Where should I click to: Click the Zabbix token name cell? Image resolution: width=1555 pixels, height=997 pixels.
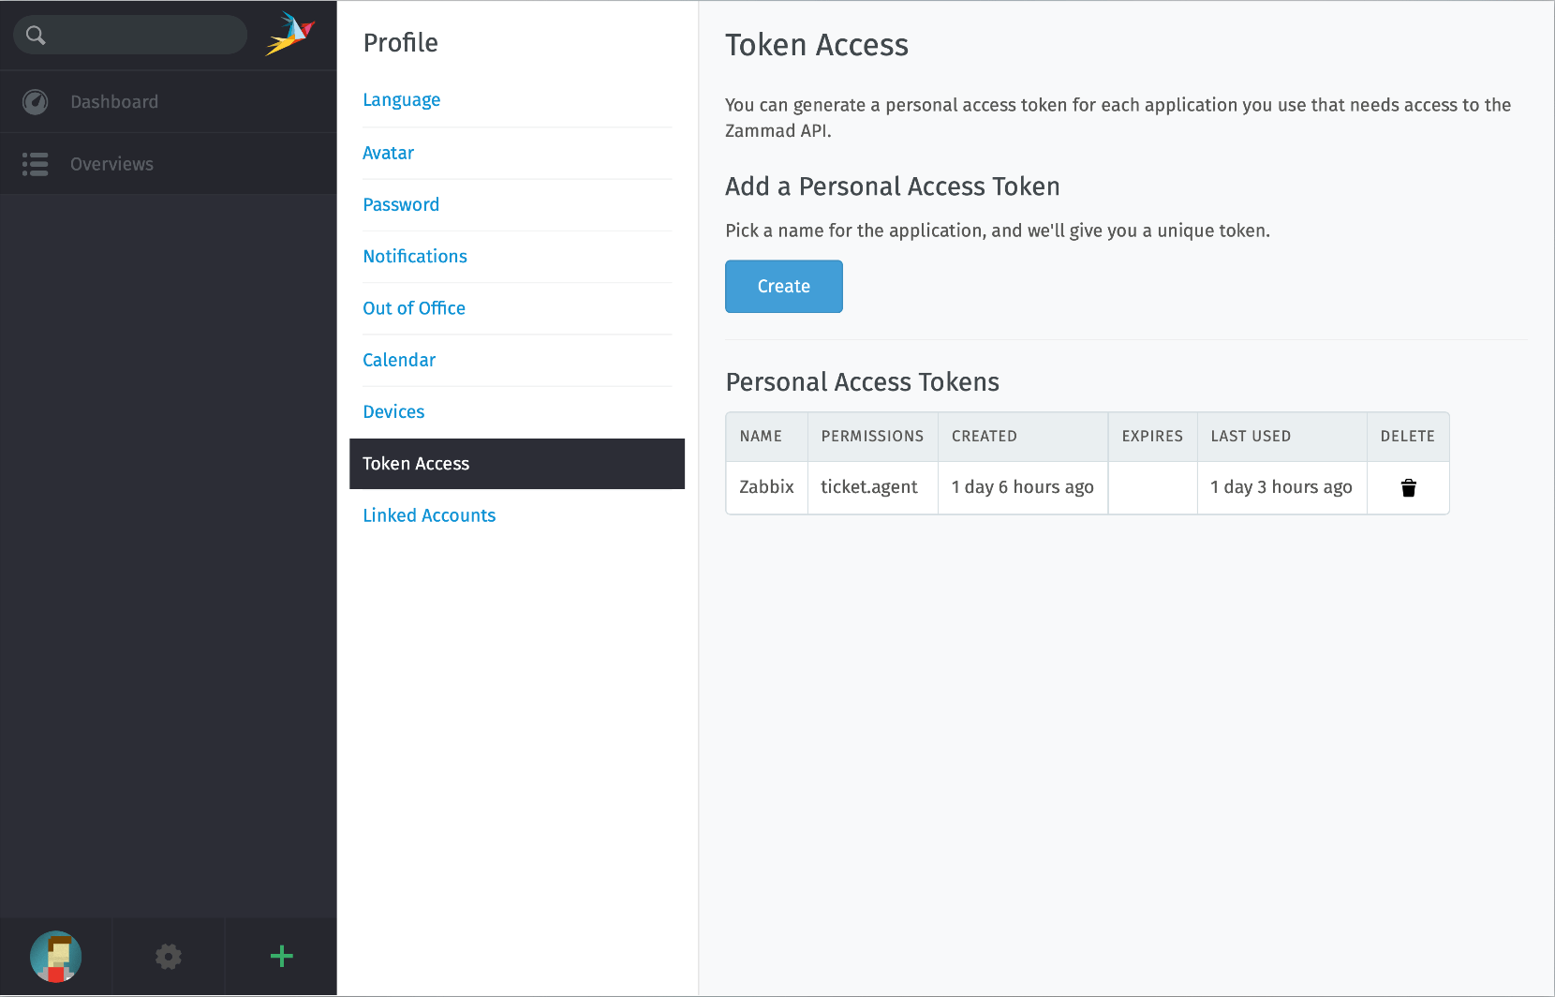(766, 487)
